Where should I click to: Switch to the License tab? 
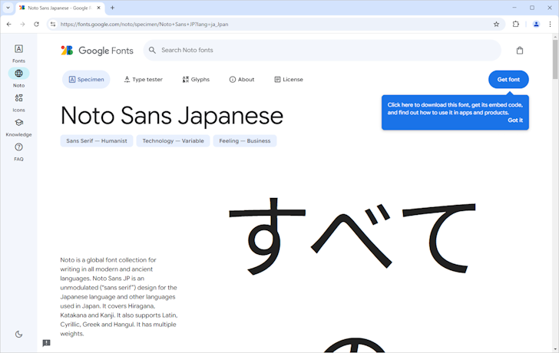point(289,80)
